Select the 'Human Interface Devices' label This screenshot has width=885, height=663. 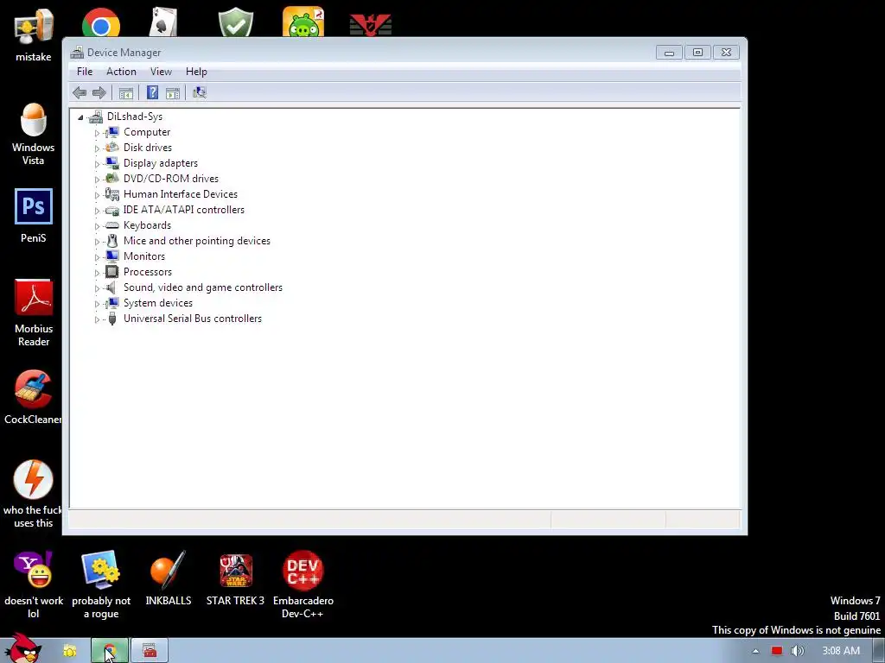181,194
